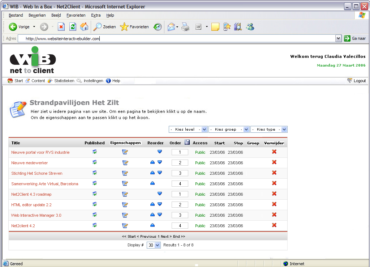Click the mail envelope toolbar icon
The width and height of the screenshot is (370, 267).
click(x=171, y=27)
